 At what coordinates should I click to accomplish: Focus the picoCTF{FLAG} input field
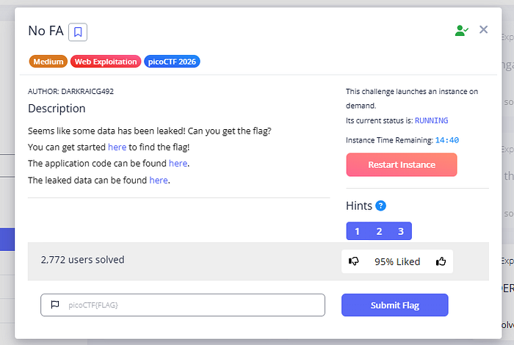coord(183,305)
